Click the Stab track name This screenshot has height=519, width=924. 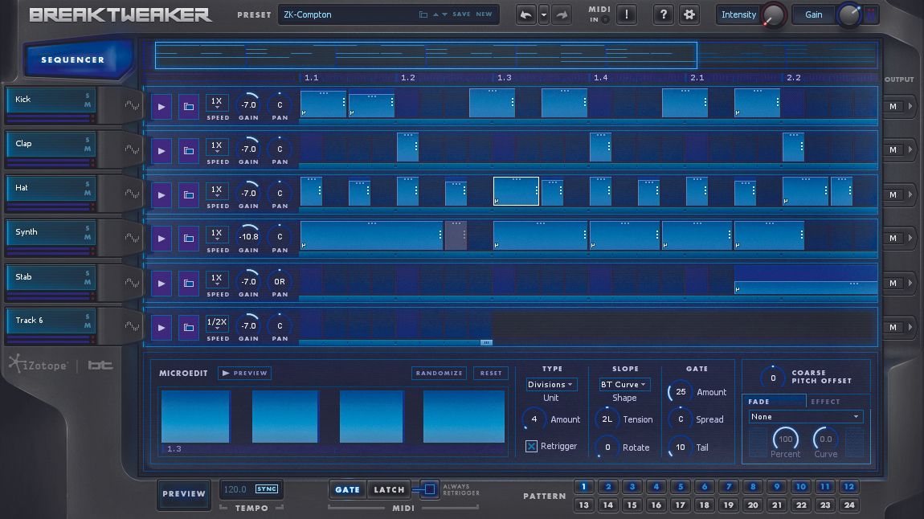tap(23, 277)
